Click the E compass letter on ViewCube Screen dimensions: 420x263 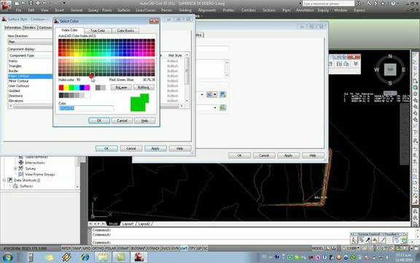[403, 70]
